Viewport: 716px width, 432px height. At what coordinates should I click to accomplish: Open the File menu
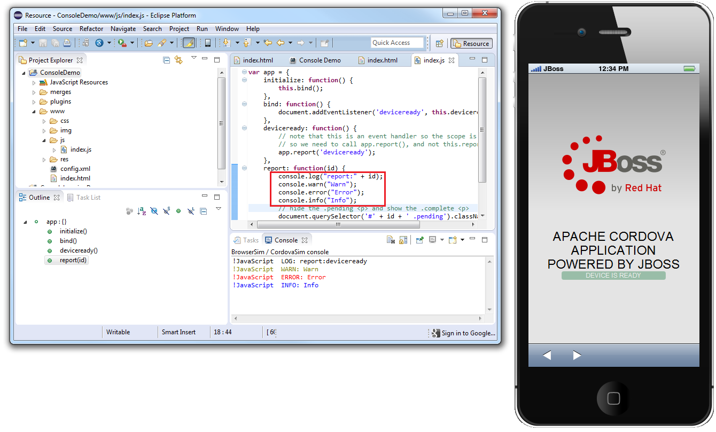[x=22, y=29]
